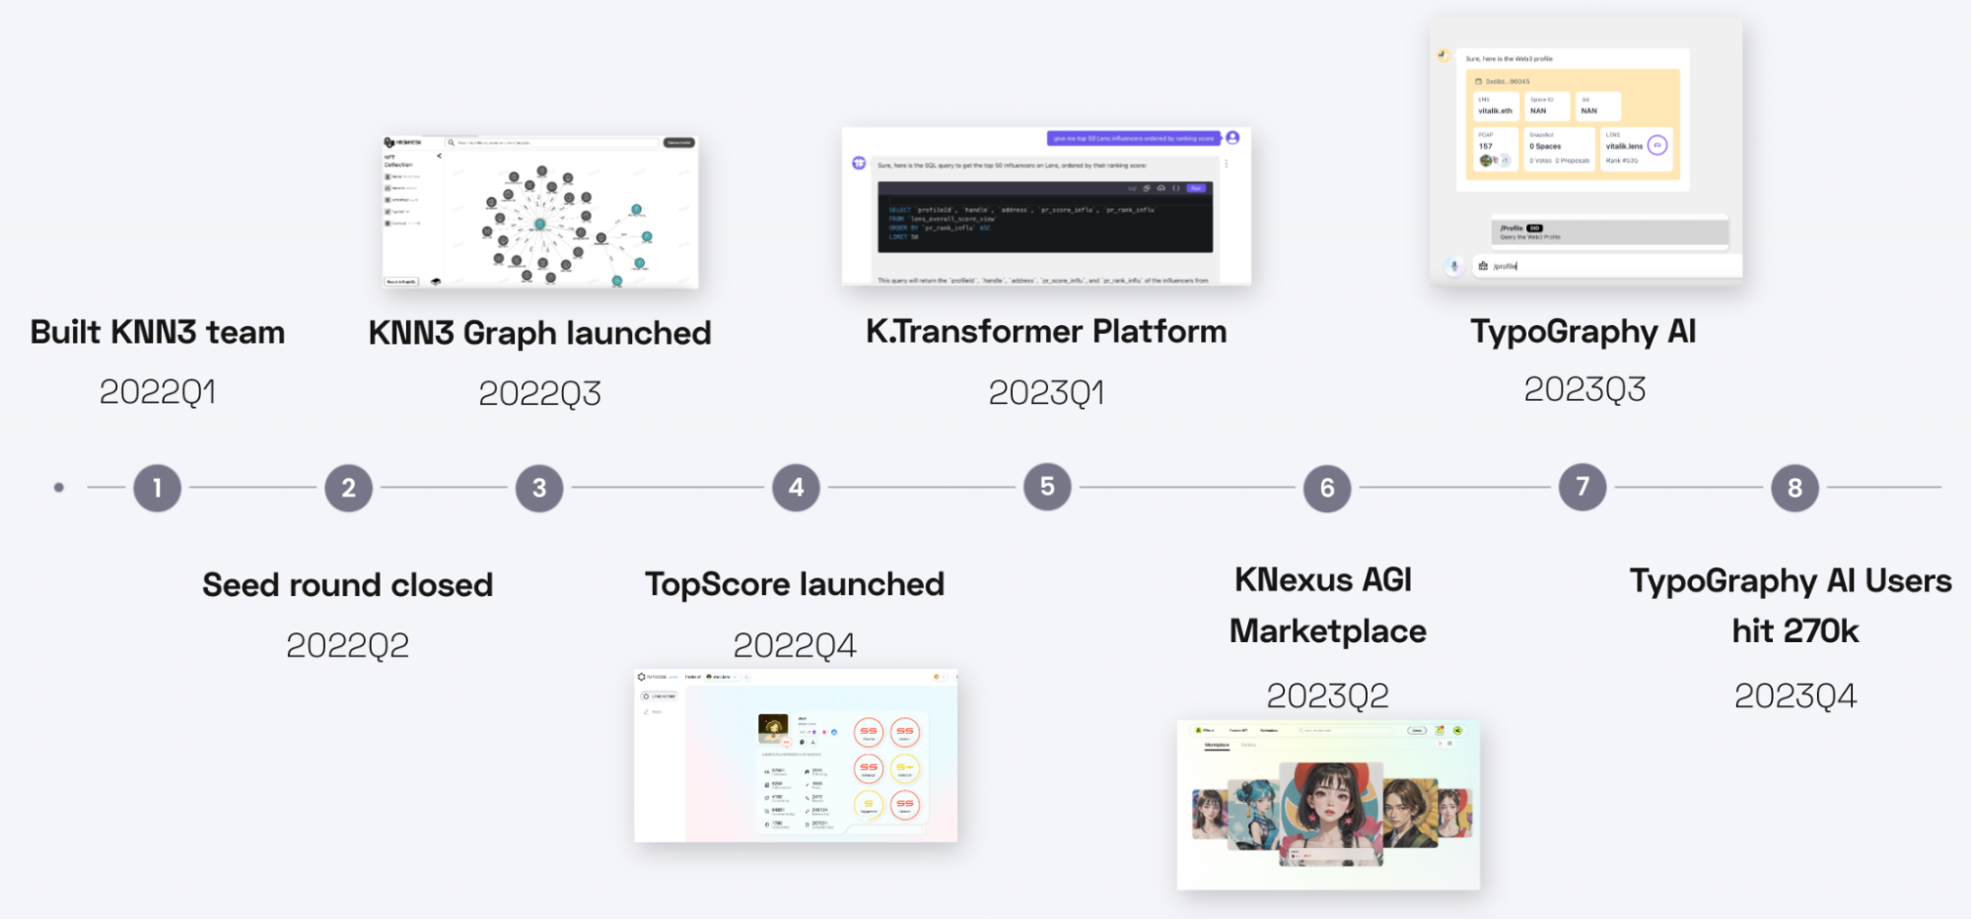The image size is (1971, 920).
Task: Click the date label 2022Q4
Action: point(795,645)
